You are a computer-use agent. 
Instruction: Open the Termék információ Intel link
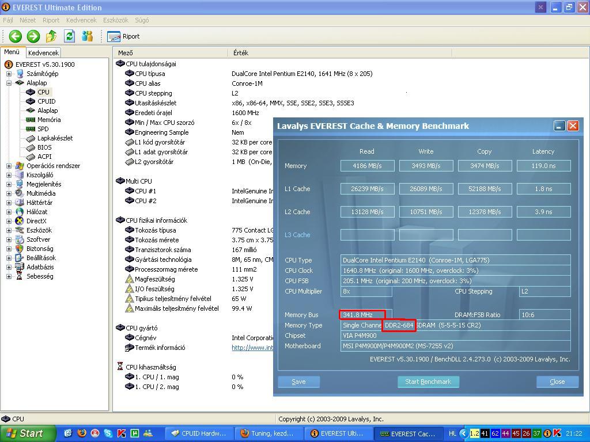tap(252, 348)
